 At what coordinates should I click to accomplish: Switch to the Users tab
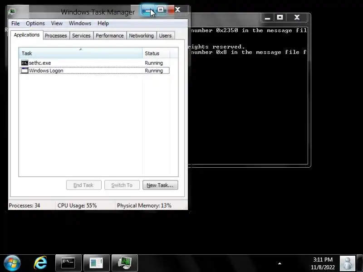tap(165, 36)
